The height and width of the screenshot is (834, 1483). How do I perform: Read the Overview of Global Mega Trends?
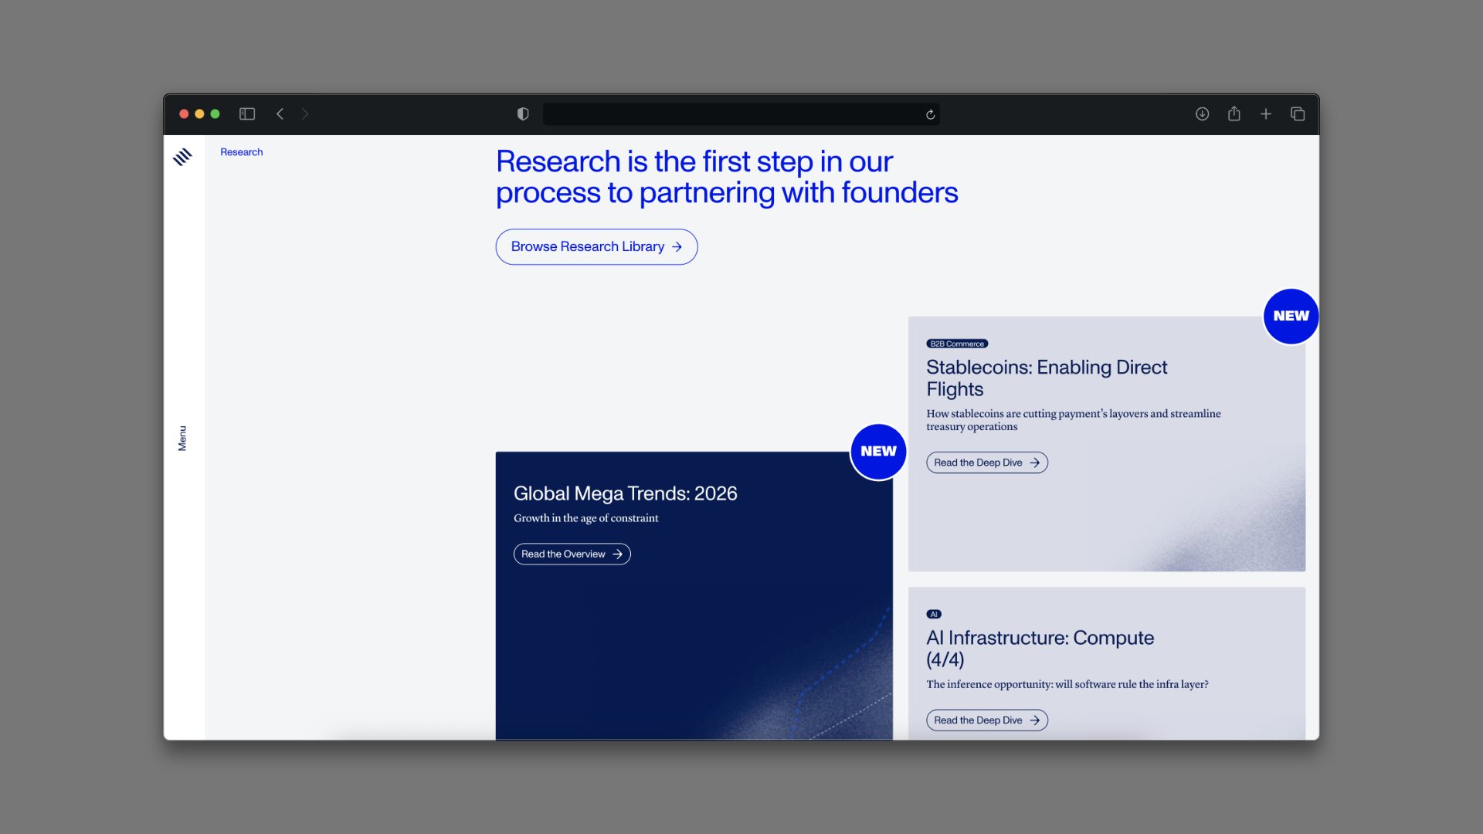pos(572,554)
